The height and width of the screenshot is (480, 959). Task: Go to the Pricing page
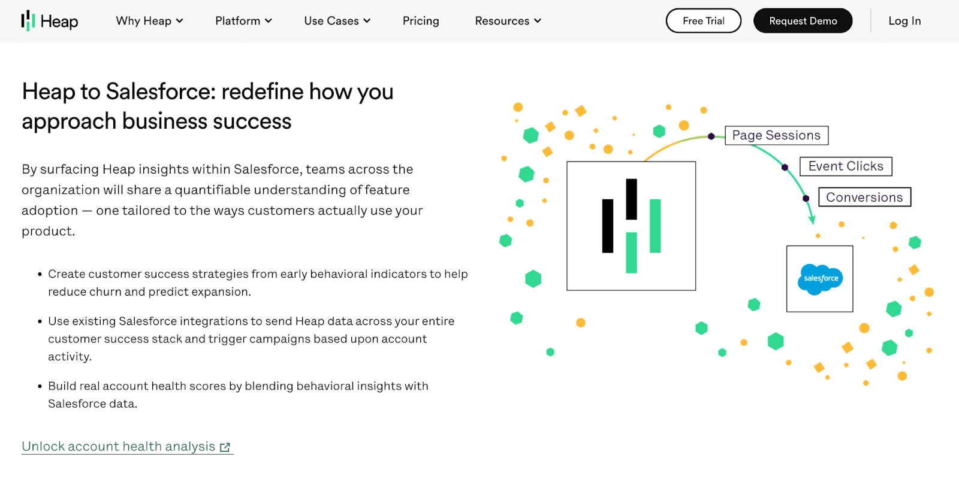pos(421,21)
